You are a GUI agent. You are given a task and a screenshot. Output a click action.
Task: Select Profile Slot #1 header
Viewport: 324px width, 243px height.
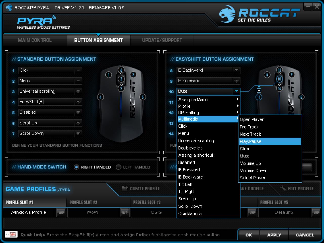pos(35,202)
